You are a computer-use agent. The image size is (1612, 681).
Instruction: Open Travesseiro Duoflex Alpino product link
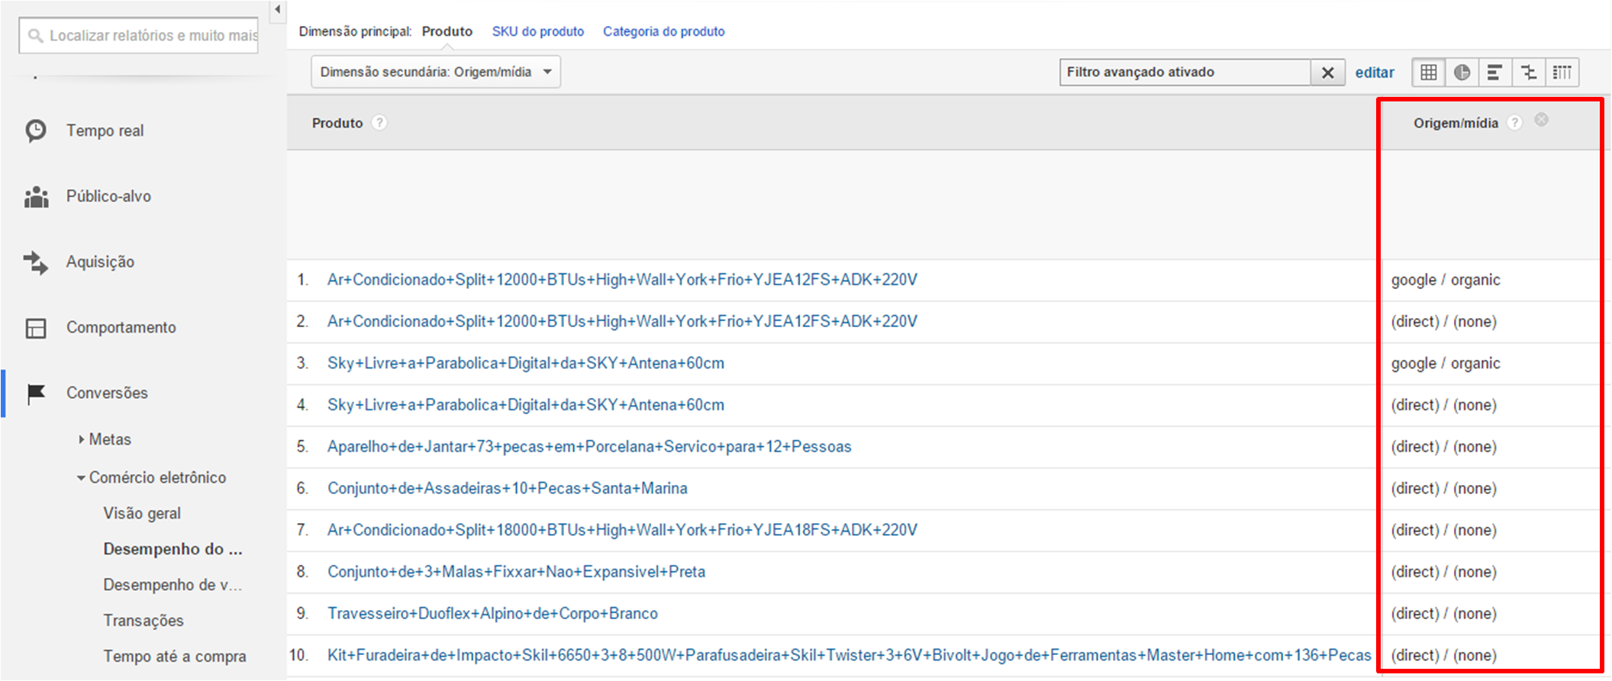492,613
